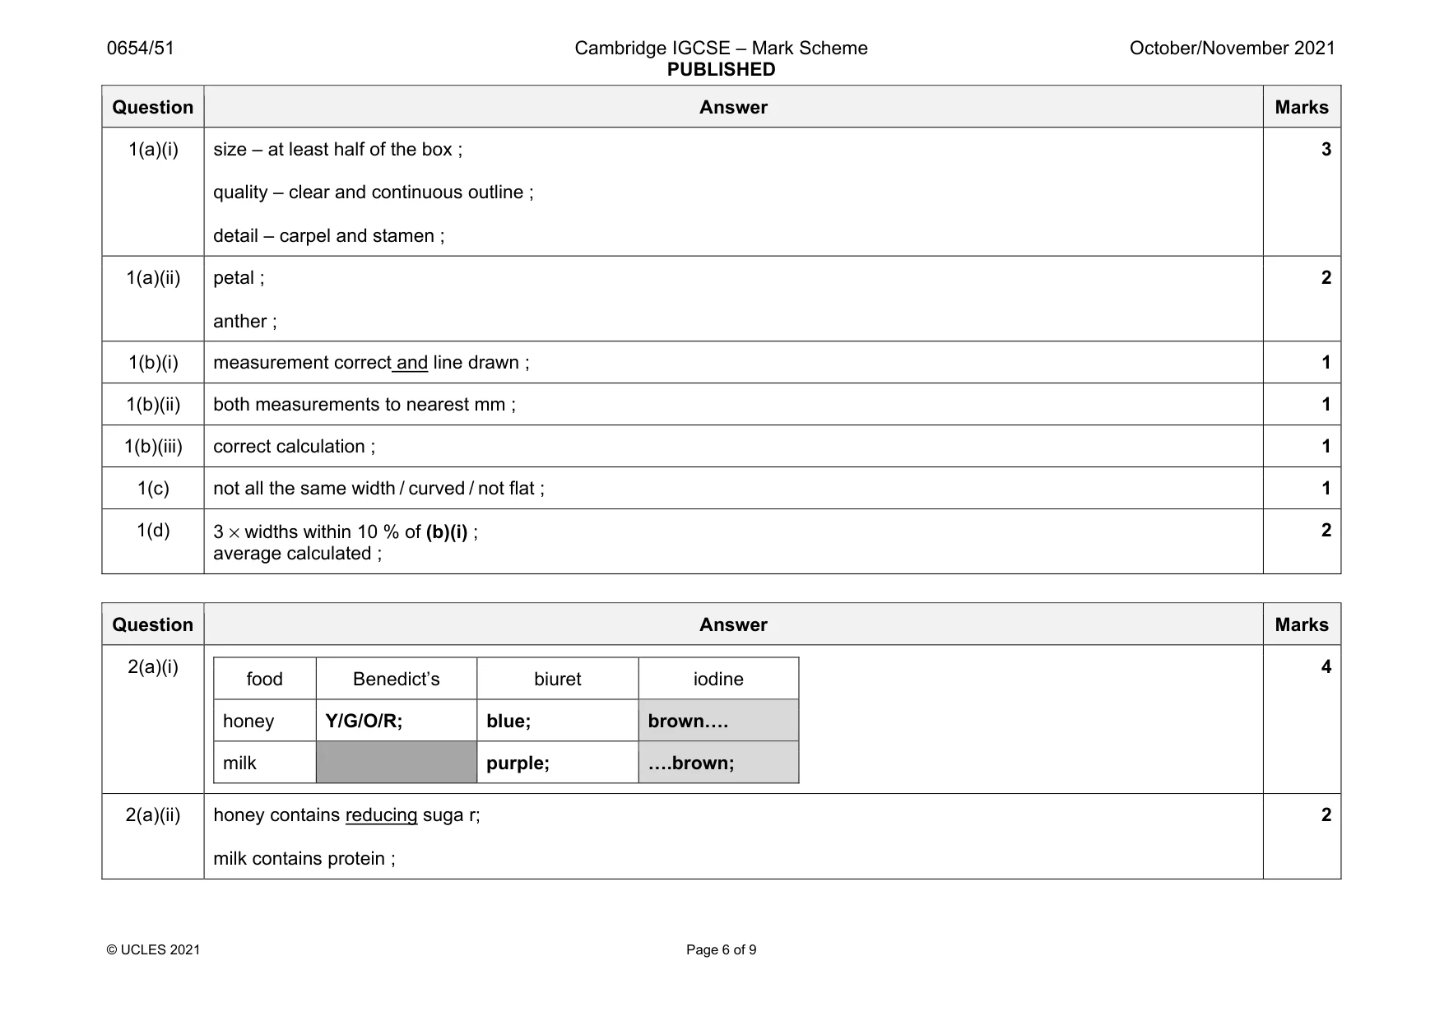Image resolution: width=1444 pixels, height=1021 pixels.
Task: Click the 'food' column header cell
Action: (x=265, y=679)
